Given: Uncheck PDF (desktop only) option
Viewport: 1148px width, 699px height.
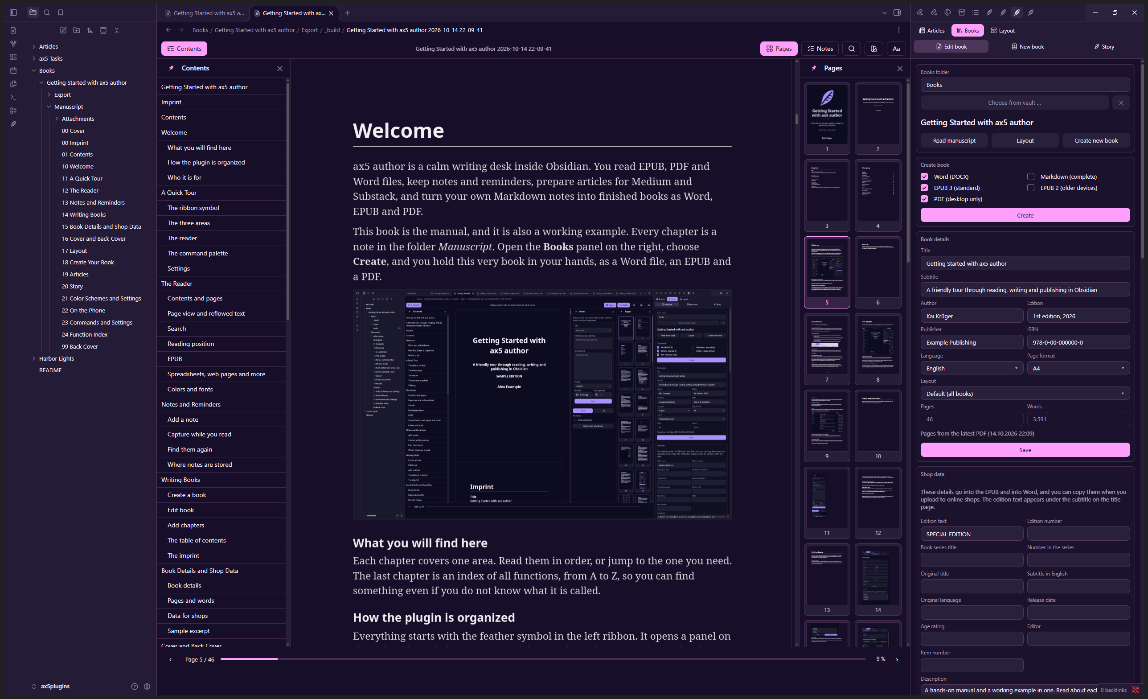Looking at the screenshot, I should (924, 199).
